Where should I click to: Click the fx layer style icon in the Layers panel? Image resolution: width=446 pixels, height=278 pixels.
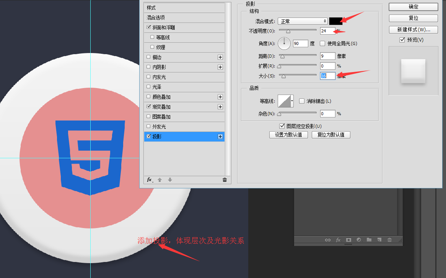pos(338,240)
